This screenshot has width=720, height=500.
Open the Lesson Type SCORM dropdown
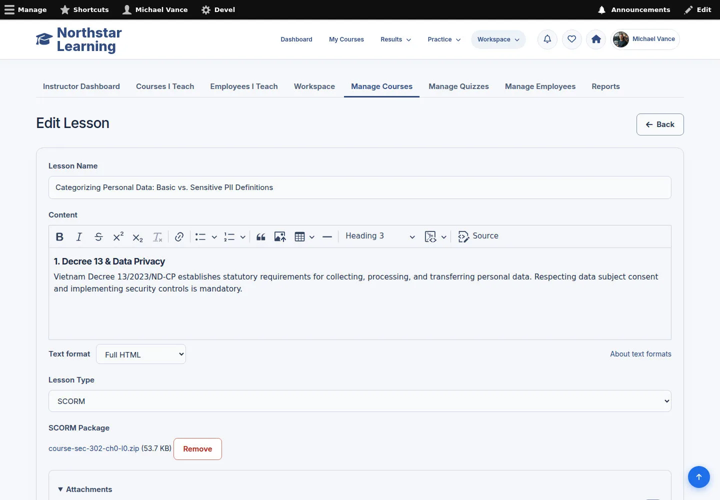click(x=360, y=401)
